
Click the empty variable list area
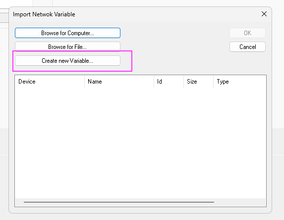tap(140, 143)
